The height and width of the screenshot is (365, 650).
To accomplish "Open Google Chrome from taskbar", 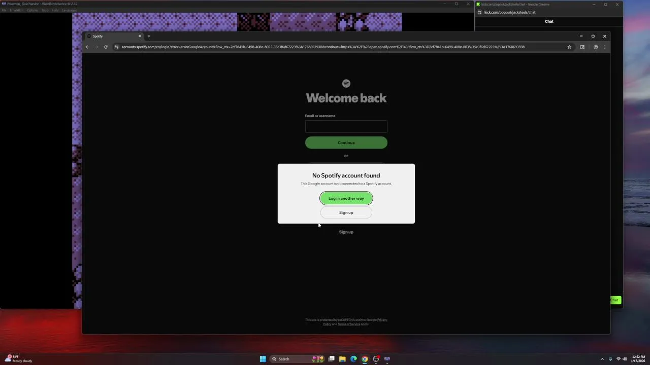I will [x=365, y=359].
